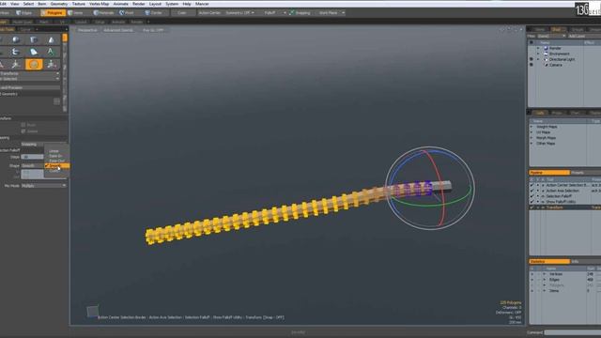Open the Render menu
601x338 pixels.
(x=139, y=4)
